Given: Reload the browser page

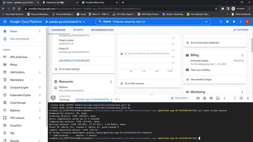Looking at the screenshot, I should click(x=14, y=9).
